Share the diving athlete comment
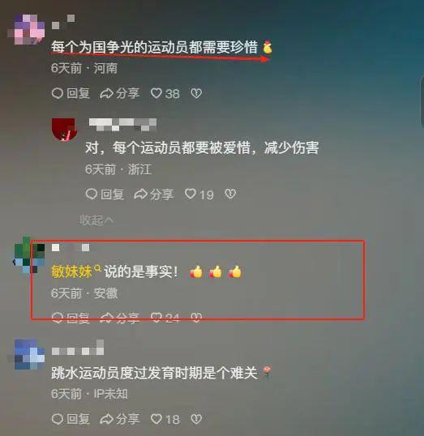This screenshot has height=436, width=424. pos(120,419)
